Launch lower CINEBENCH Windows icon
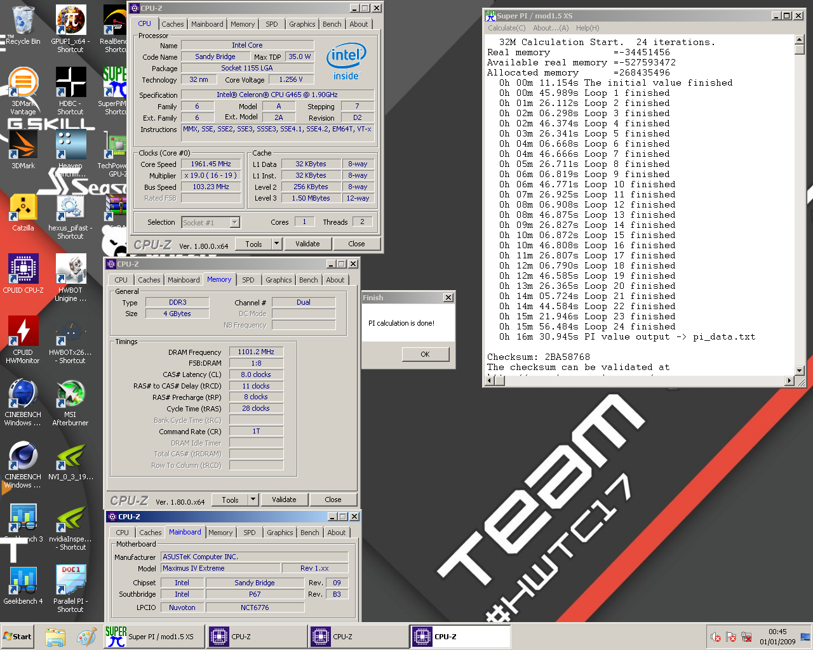The height and width of the screenshot is (650, 813). coord(23,464)
